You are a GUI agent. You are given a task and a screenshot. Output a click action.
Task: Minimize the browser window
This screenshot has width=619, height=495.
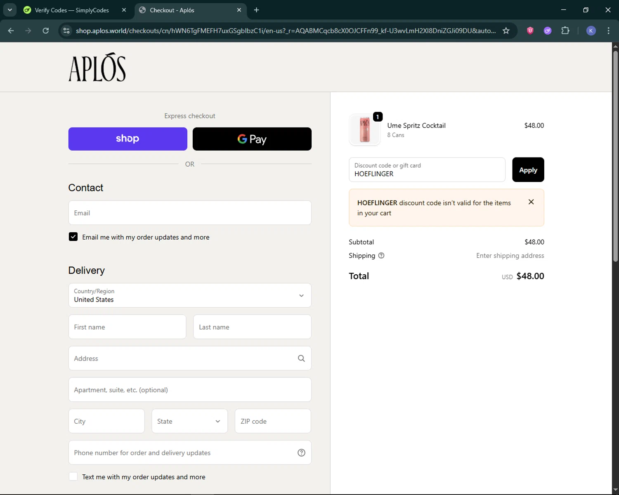563,10
